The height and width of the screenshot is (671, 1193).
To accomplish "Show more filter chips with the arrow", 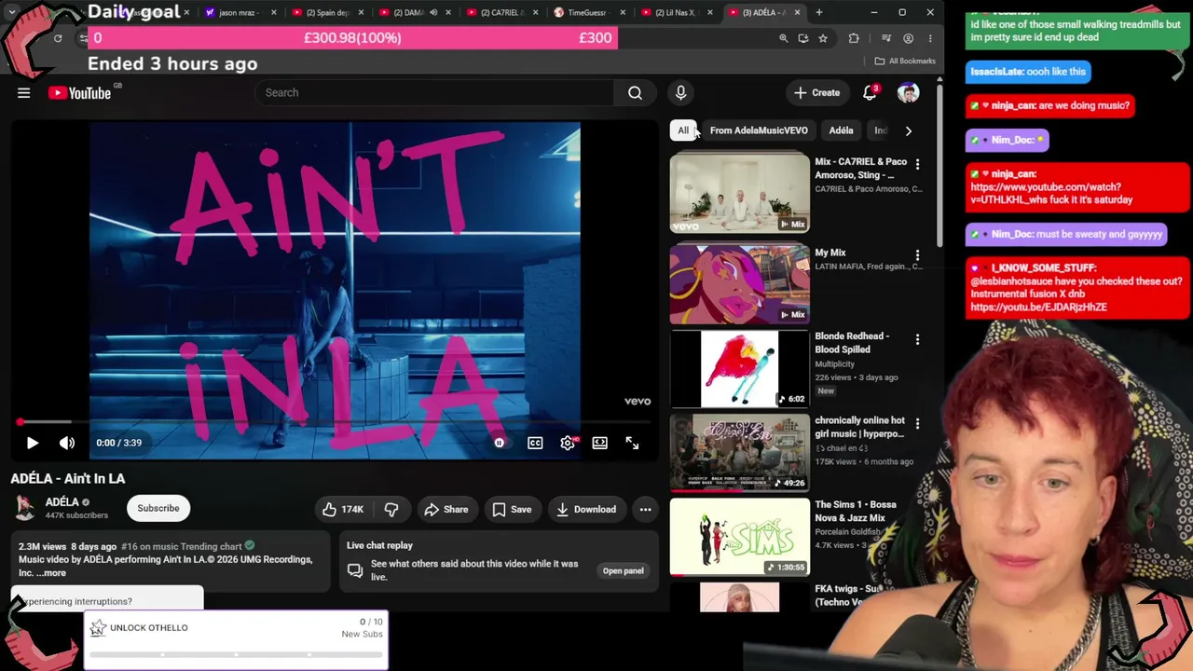I will tap(909, 130).
